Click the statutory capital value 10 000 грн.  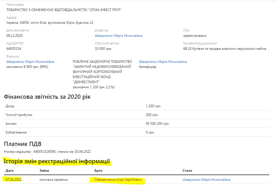point(103,49)
